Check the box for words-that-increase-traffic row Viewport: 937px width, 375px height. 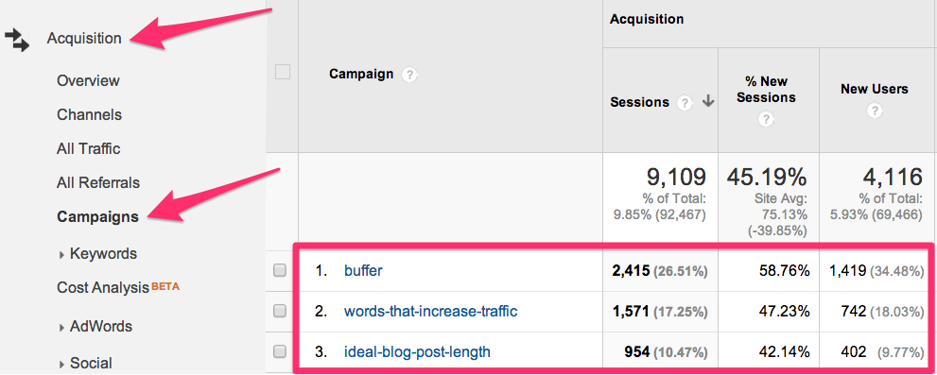pyautogui.click(x=280, y=311)
